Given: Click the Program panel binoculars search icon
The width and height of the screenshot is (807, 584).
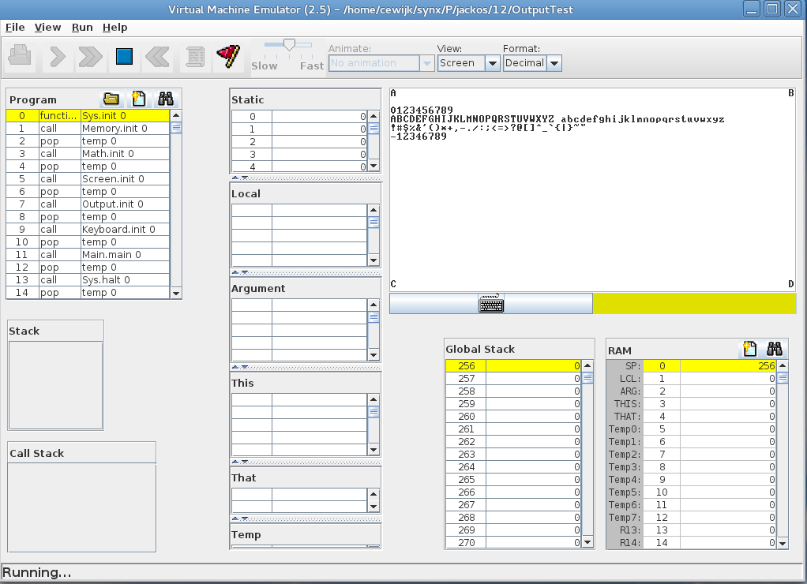Looking at the screenshot, I should pos(165,99).
